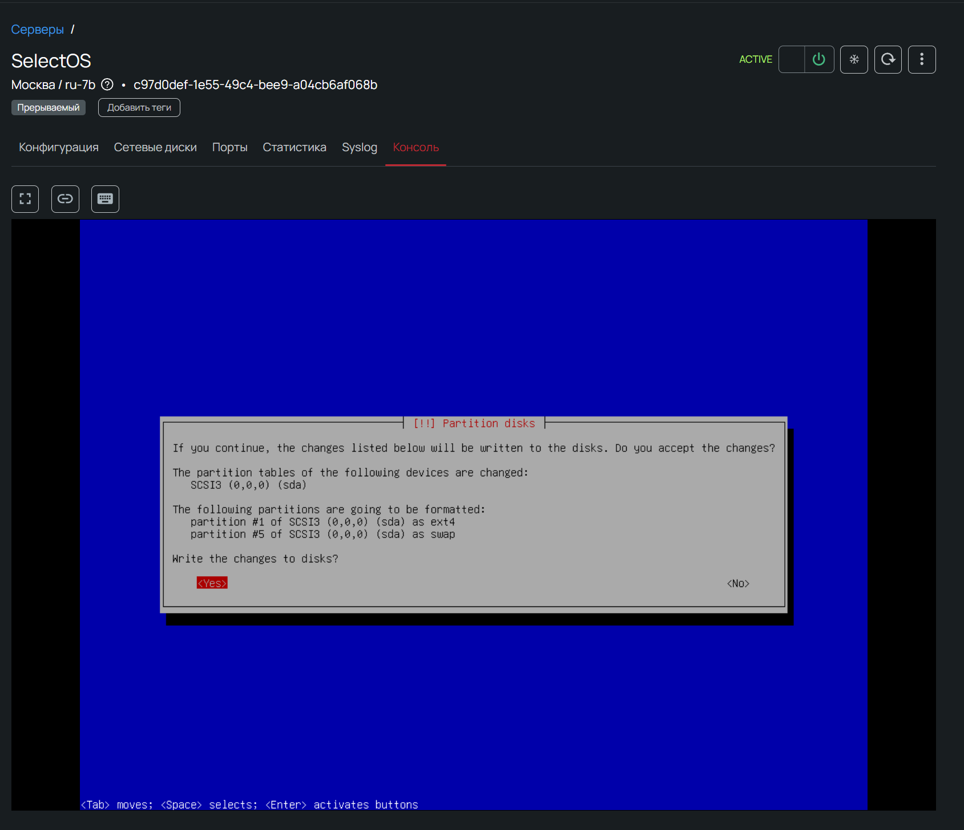Navigate to the Серверы breadcrumb link
The width and height of the screenshot is (964, 830).
point(38,30)
